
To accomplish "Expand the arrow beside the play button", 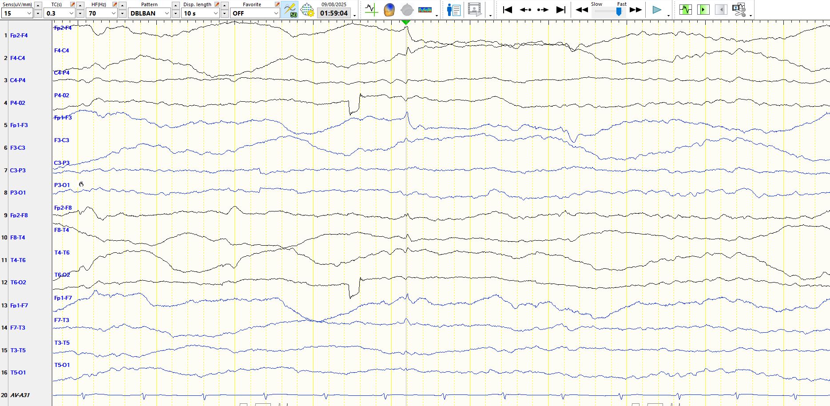I will coord(668,16).
